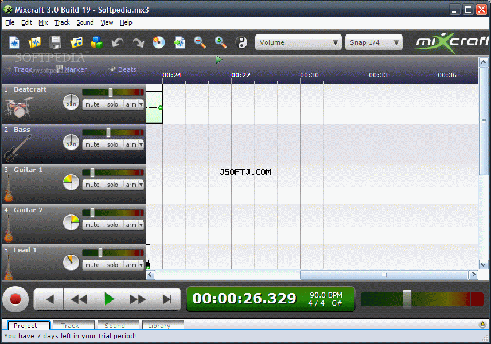Image resolution: width=491 pixels, height=344 pixels.
Task: Click the horizontal scrollbar right arrow
Action: click(x=473, y=275)
